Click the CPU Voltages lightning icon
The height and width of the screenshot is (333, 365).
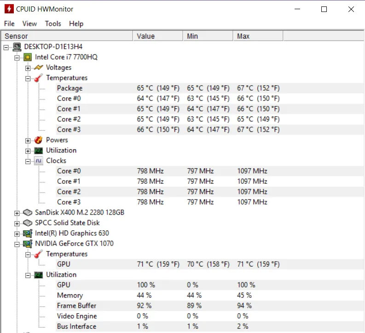click(39, 68)
